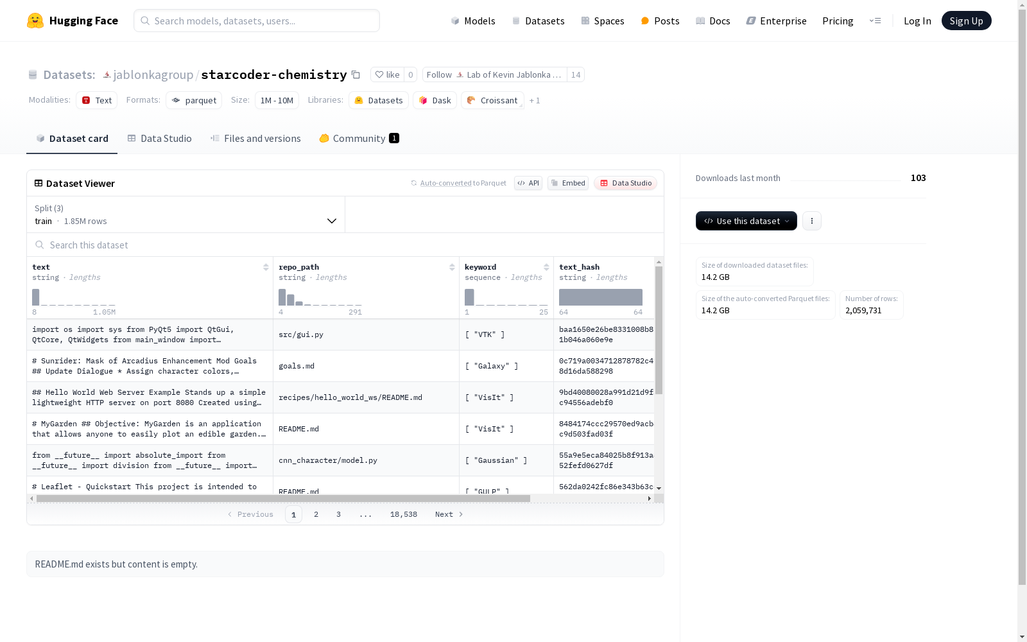Screen dimensions: 1027x642
Task: Click the [ "Gaussian" ] keyword cell
Action: coord(506,460)
